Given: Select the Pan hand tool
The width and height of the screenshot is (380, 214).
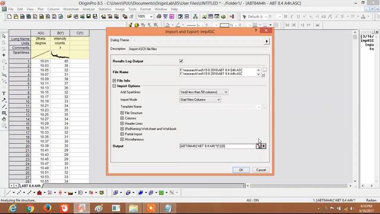Looking at the screenshot, I should click(x=4, y=119).
